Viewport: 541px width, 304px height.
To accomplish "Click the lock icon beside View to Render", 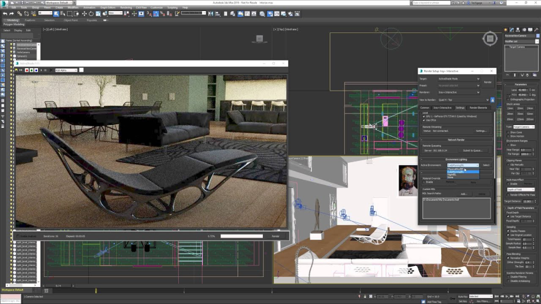I will pos(492,100).
